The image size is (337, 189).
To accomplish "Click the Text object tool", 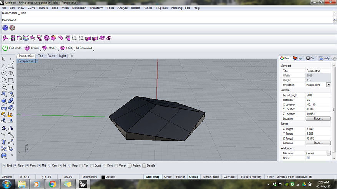I will click(x=3, y=142).
